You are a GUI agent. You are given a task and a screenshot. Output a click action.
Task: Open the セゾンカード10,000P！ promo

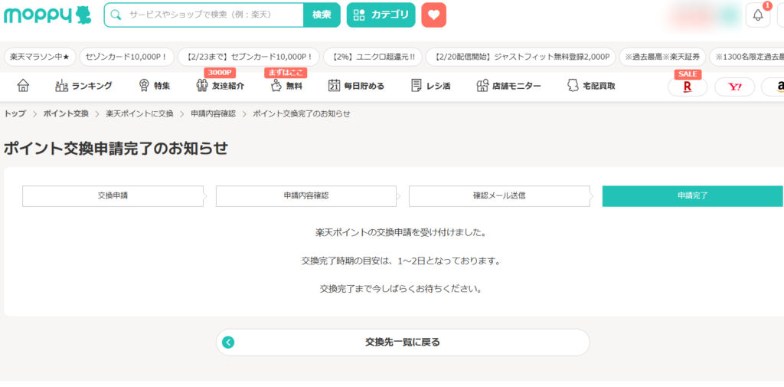[126, 57]
